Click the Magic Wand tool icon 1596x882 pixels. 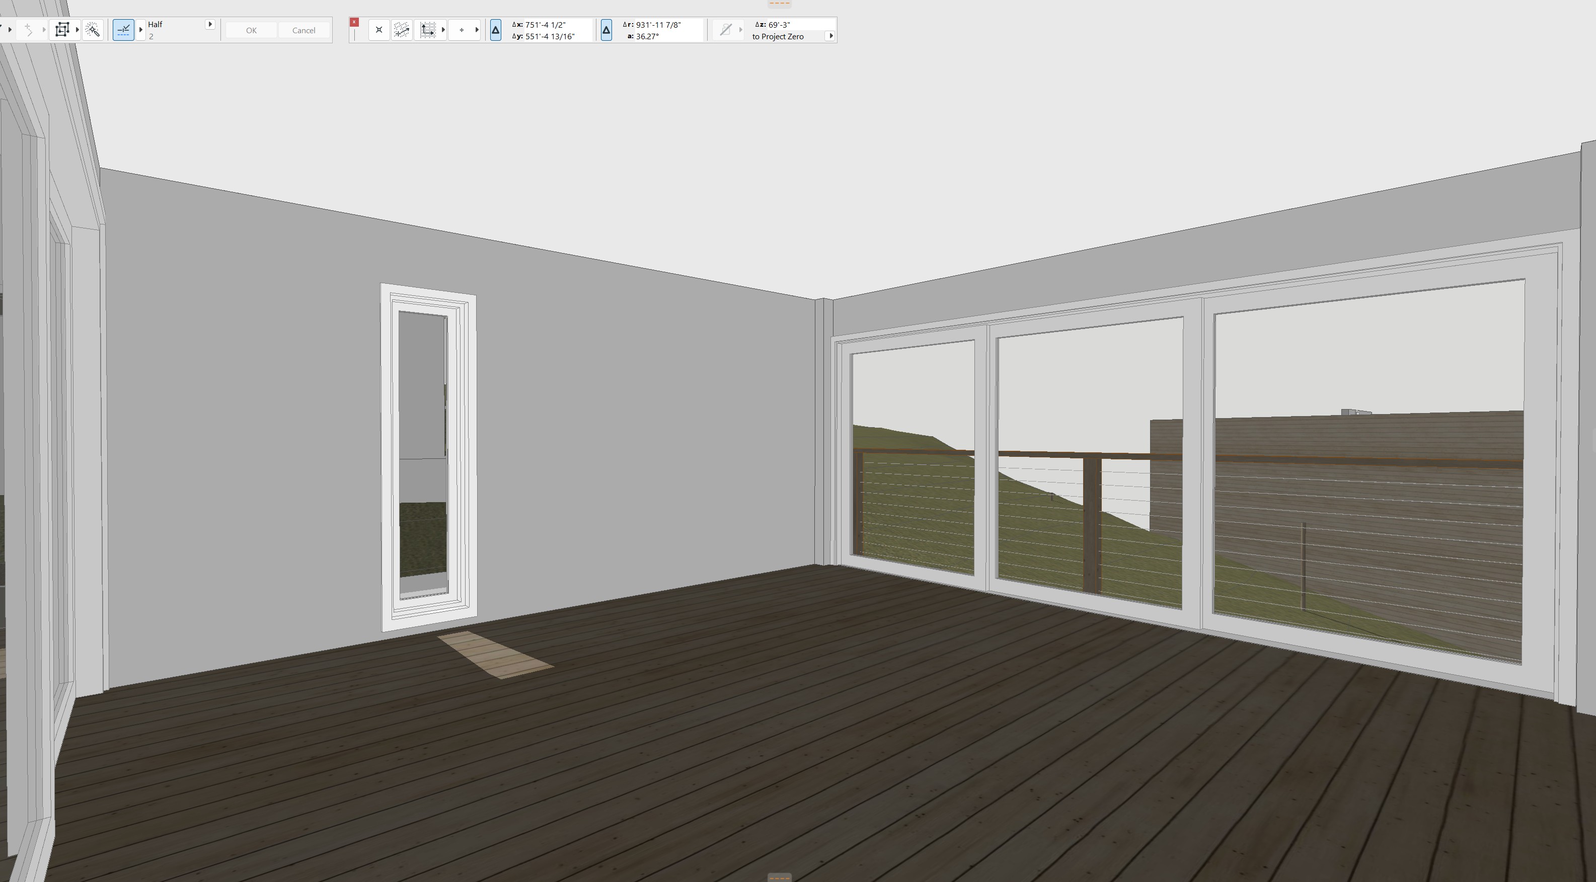pyautogui.click(x=93, y=30)
